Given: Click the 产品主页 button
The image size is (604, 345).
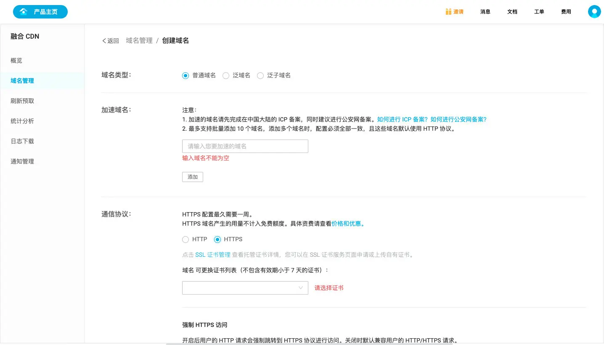Looking at the screenshot, I should (40, 12).
